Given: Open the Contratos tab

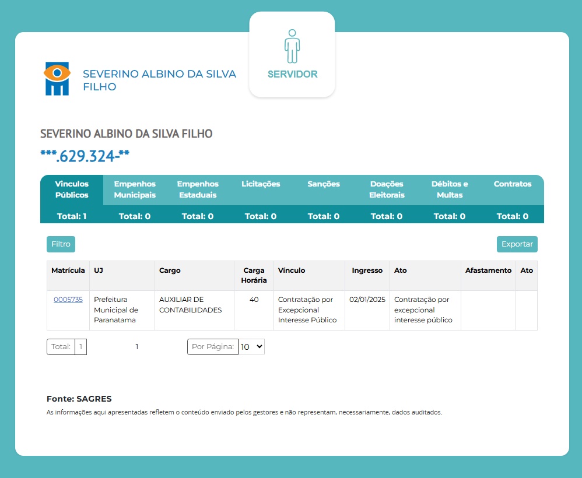Looking at the screenshot, I should [x=513, y=184].
